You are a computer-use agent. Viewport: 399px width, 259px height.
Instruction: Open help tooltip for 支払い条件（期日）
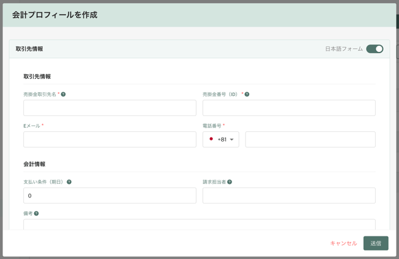[x=69, y=182]
